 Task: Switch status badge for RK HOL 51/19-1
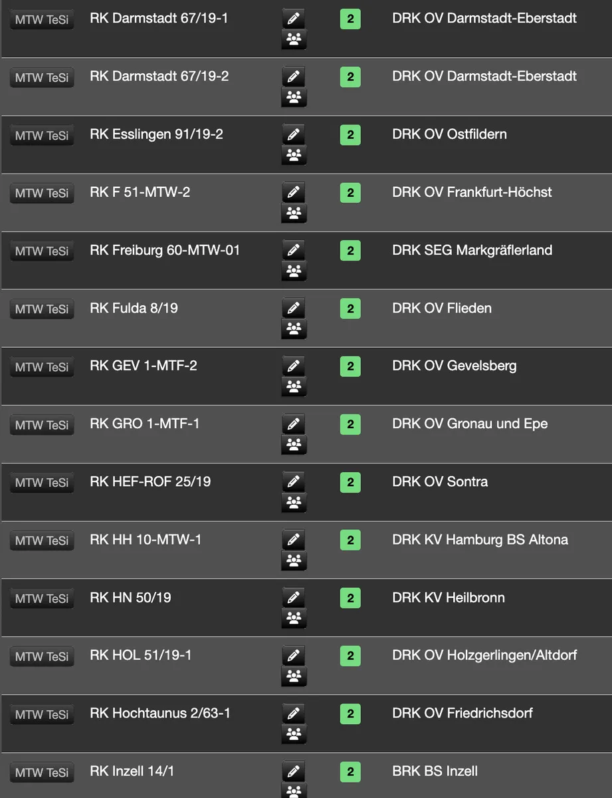[x=350, y=656]
